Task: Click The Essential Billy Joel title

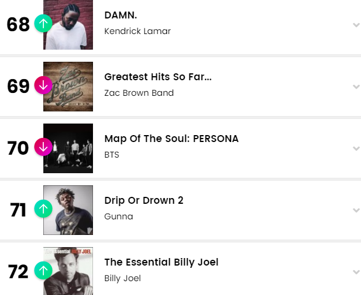Action: tap(161, 262)
